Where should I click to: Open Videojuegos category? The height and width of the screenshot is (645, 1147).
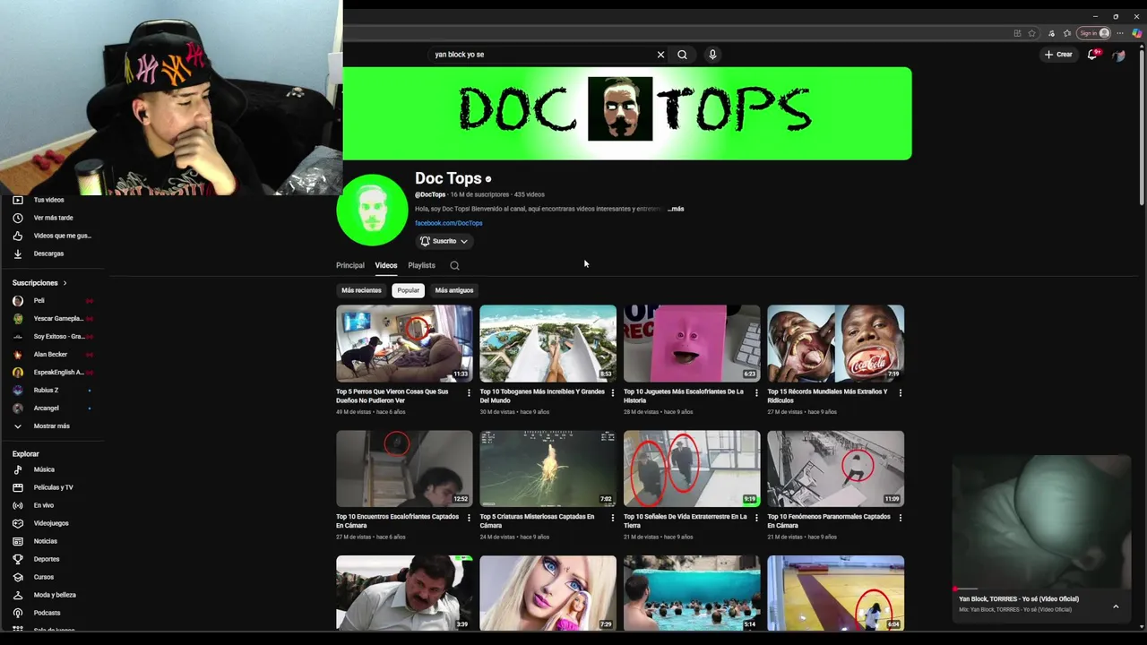pyautogui.click(x=52, y=523)
